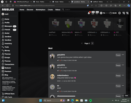Click the Windows taskbar search box
Viewport: 131px width, 103px height.
point(54,100)
